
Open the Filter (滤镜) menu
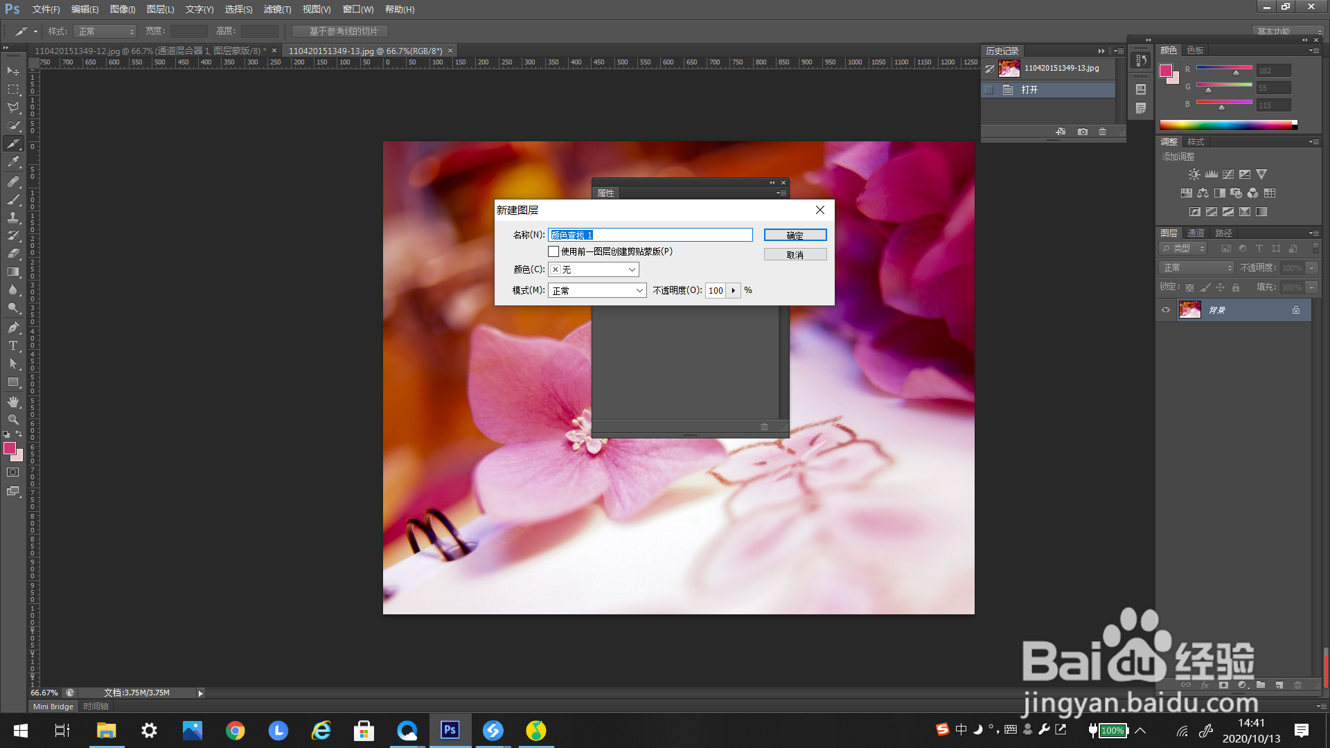coord(277,9)
